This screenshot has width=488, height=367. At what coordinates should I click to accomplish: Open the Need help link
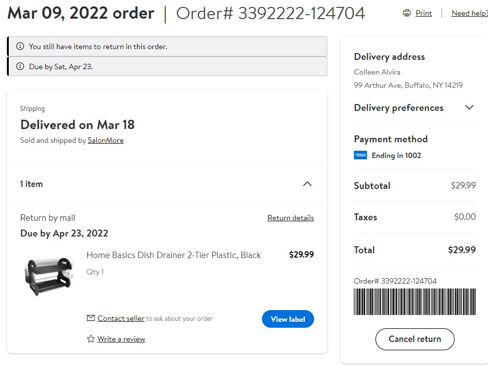[x=470, y=13]
